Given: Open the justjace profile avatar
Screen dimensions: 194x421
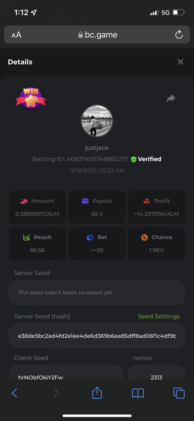Looking at the screenshot, I should tap(97, 121).
